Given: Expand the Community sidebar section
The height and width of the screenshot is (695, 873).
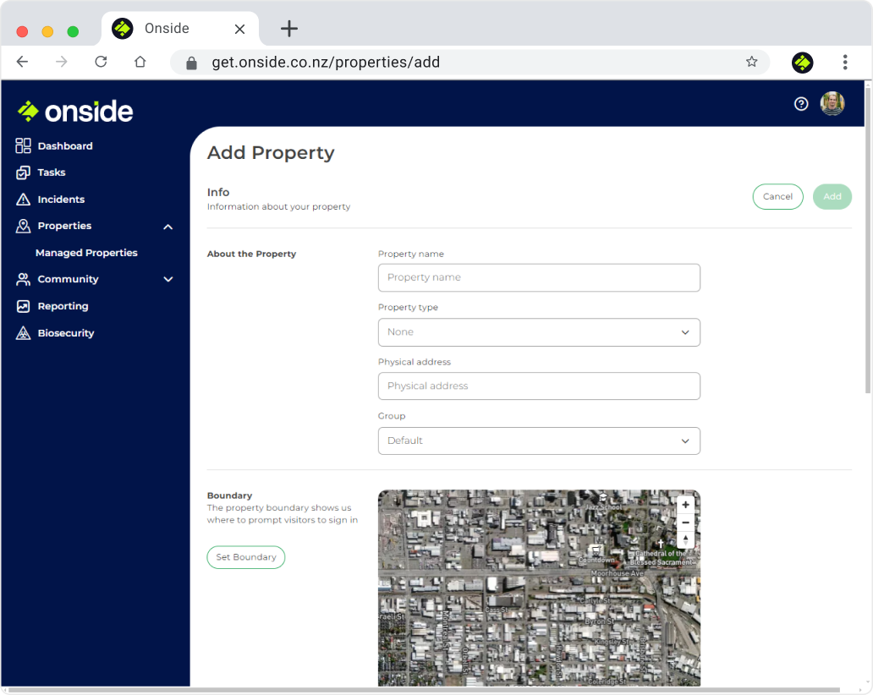Looking at the screenshot, I should (x=167, y=279).
